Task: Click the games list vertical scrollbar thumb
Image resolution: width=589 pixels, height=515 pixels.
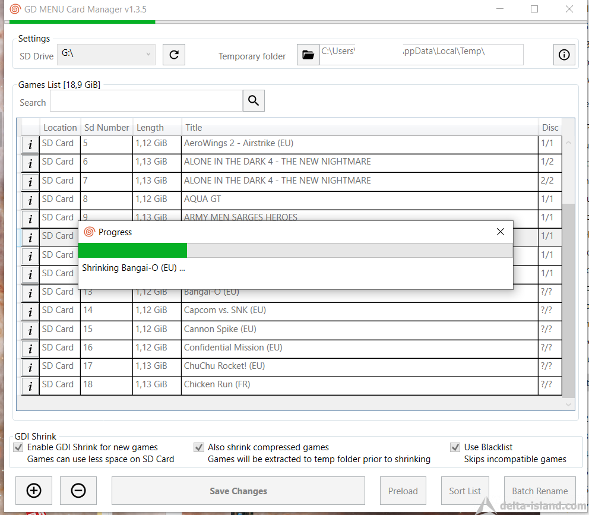Action: pyautogui.click(x=568, y=300)
